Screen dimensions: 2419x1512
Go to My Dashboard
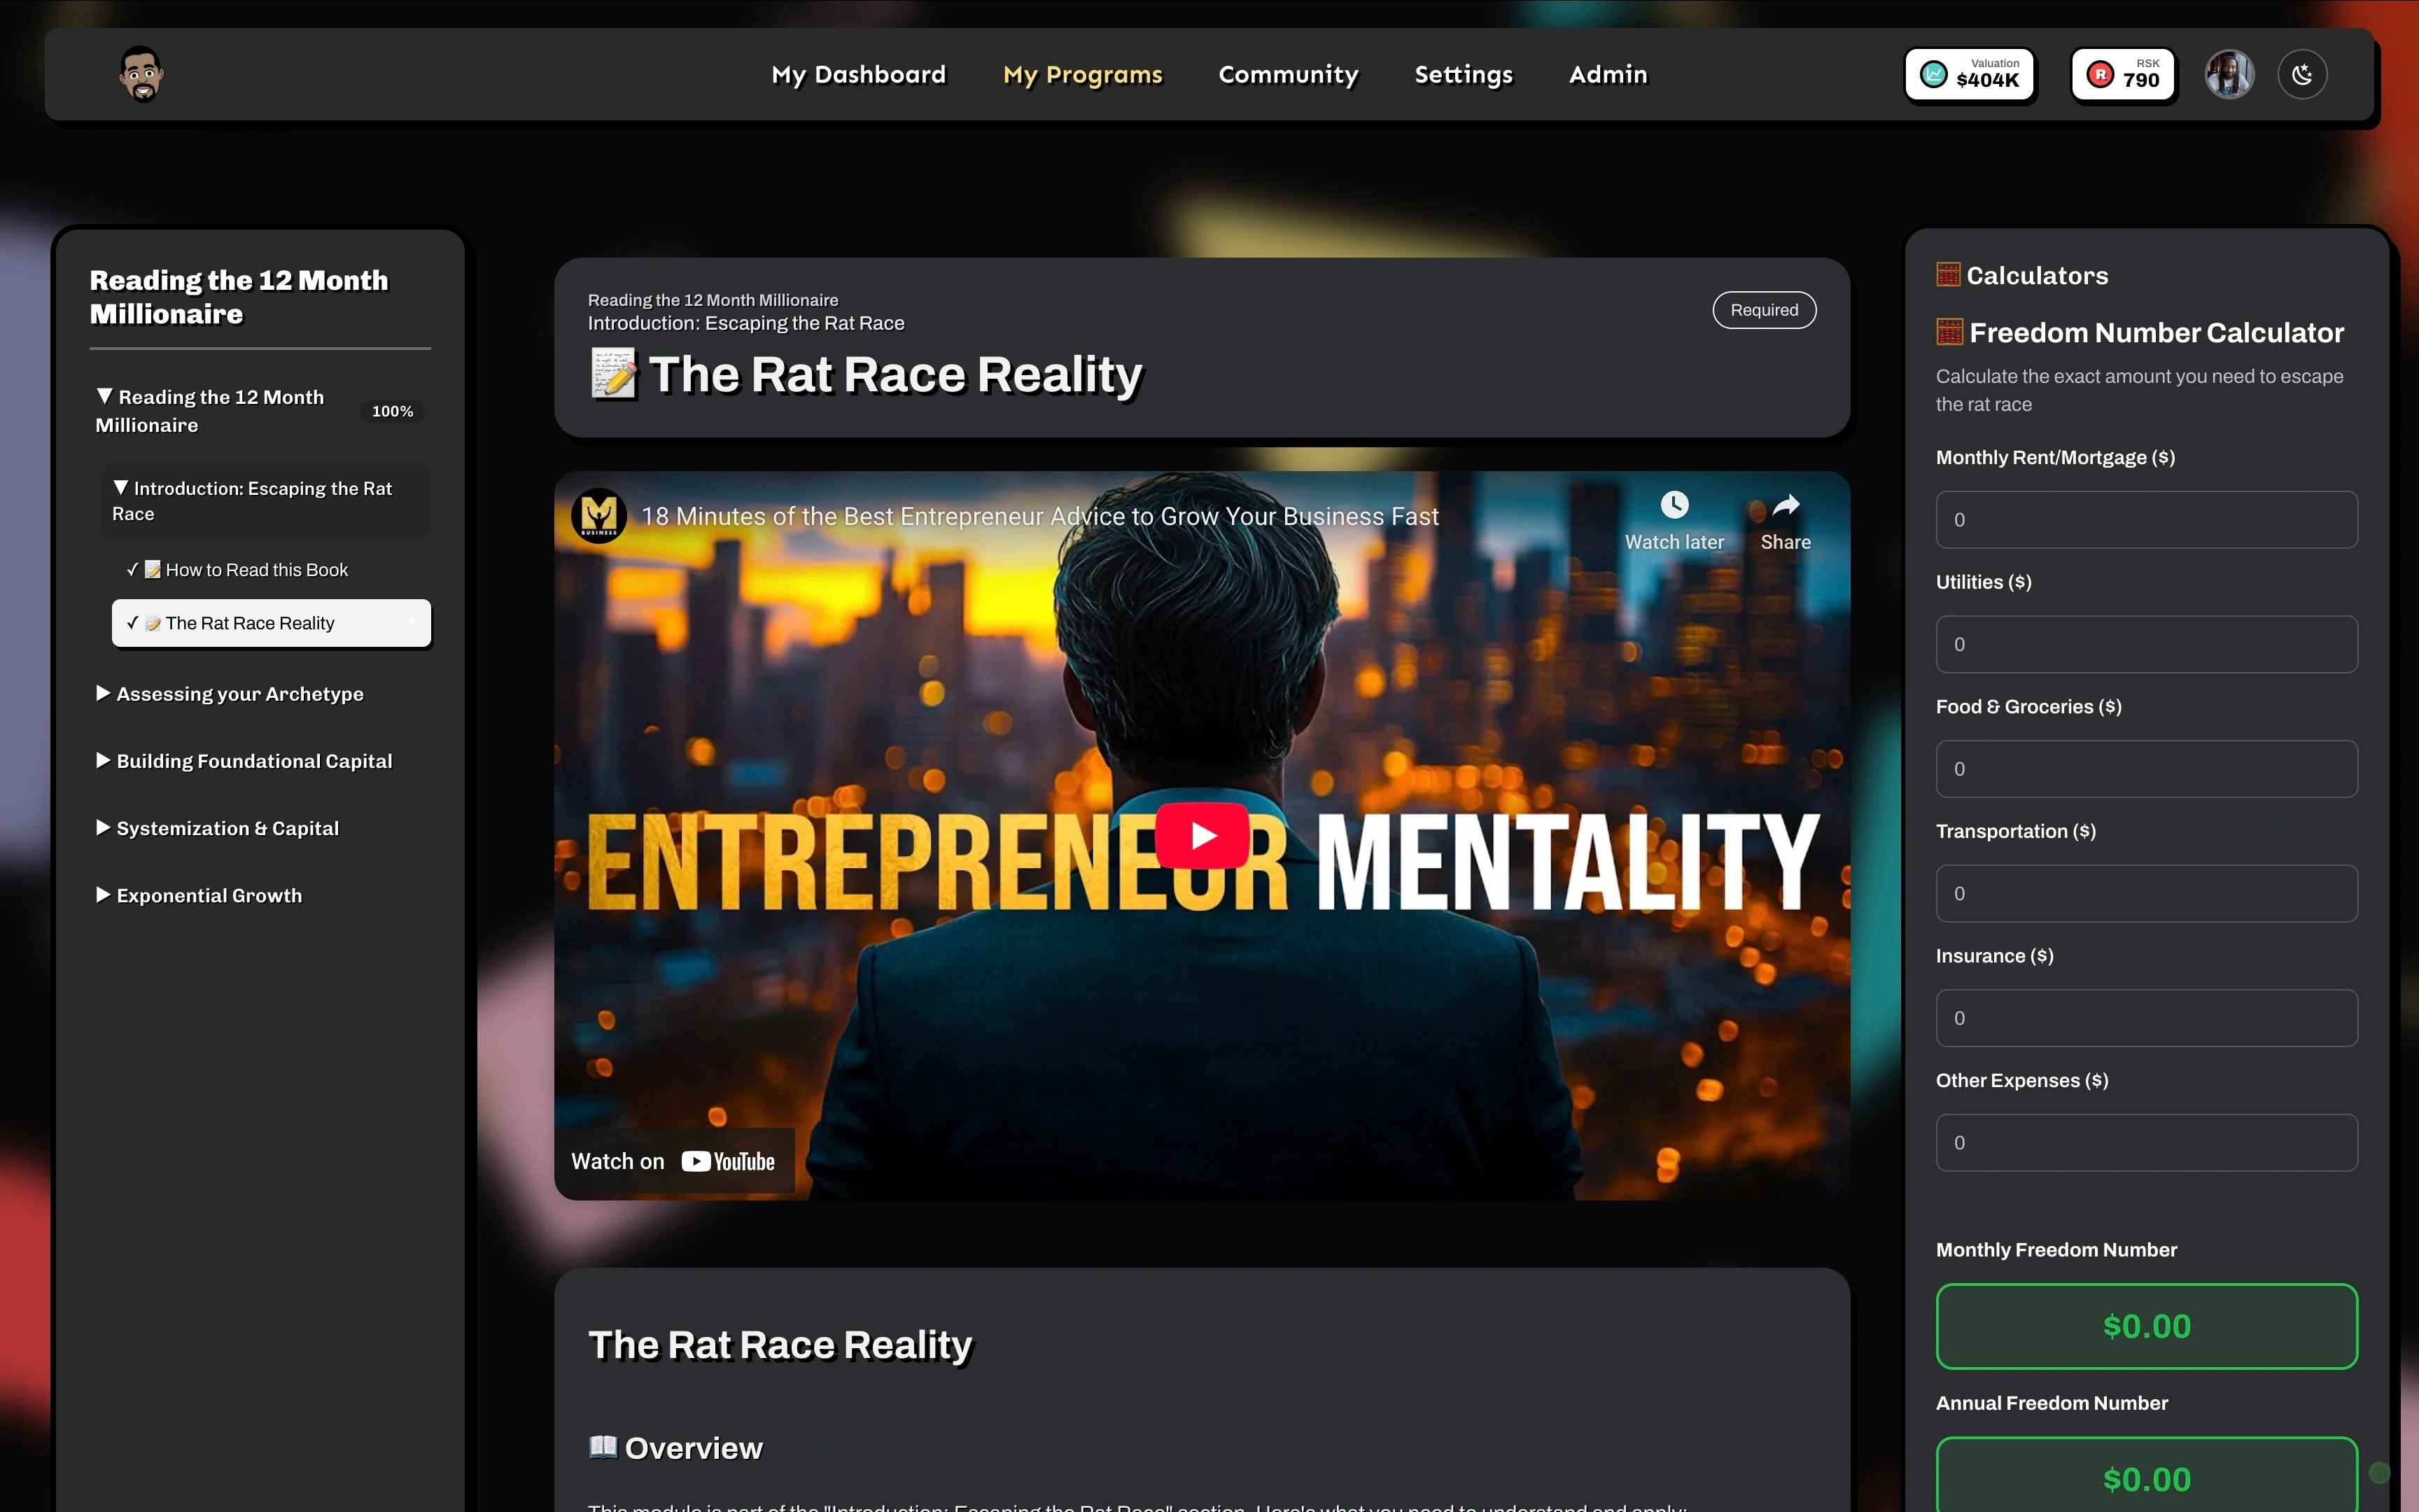pyautogui.click(x=857, y=74)
